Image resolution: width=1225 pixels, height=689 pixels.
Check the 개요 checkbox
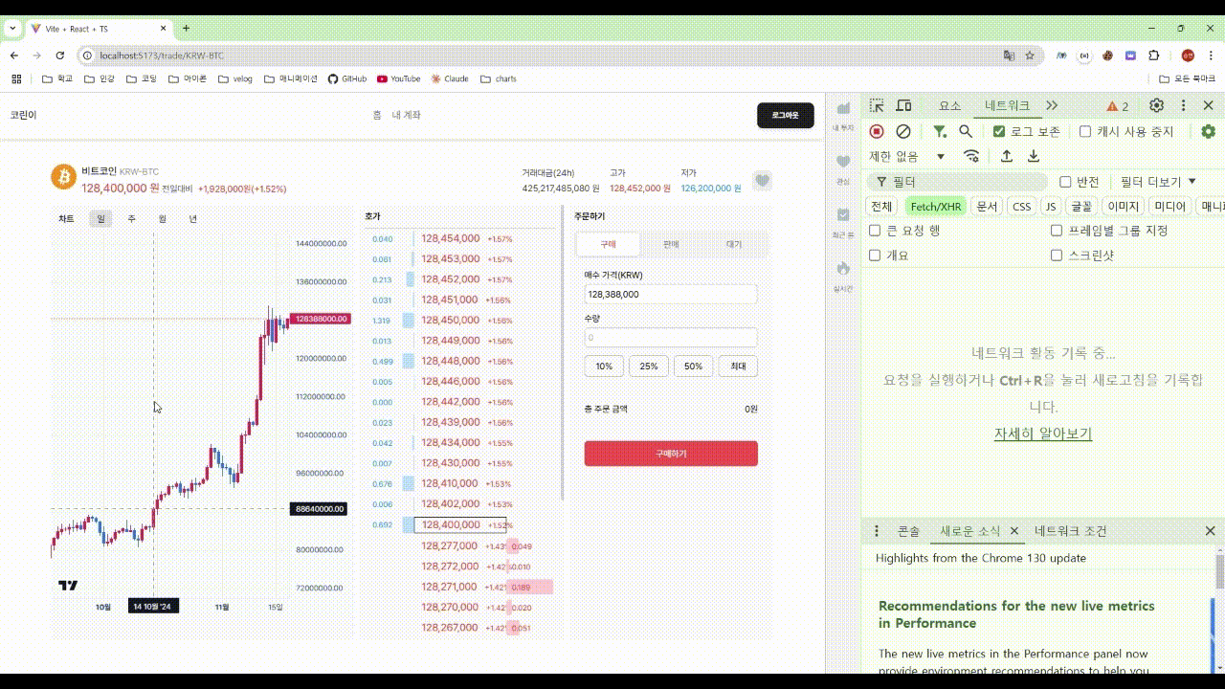[875, 256]
